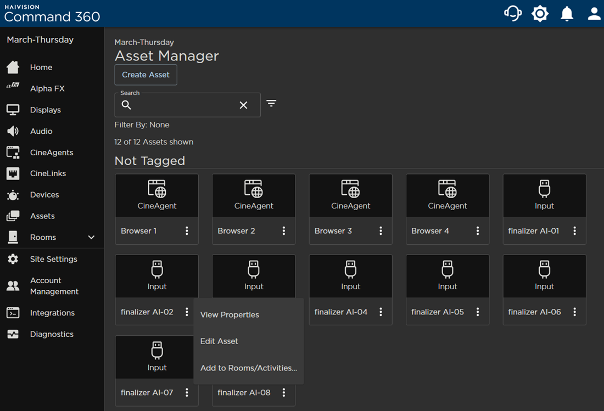This screenshot has height=411, width=604.
Task: Select the Browser 3 CineAgent thumbnail
Action: [350, 195]
